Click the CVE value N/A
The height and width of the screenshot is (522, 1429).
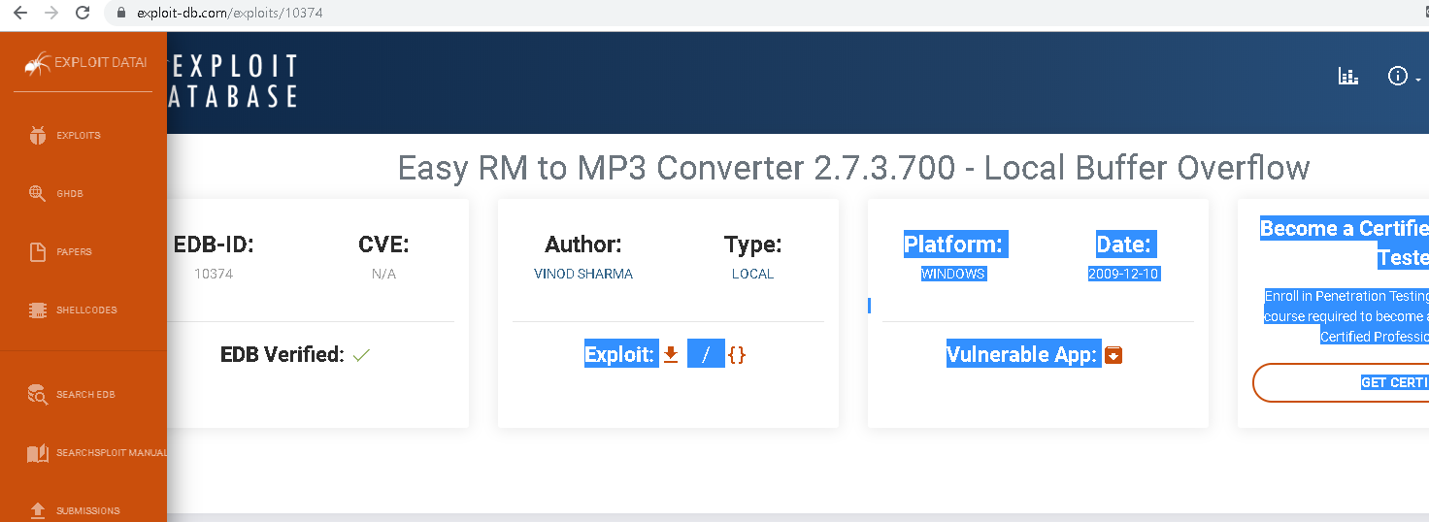click(x=383, y=275)
